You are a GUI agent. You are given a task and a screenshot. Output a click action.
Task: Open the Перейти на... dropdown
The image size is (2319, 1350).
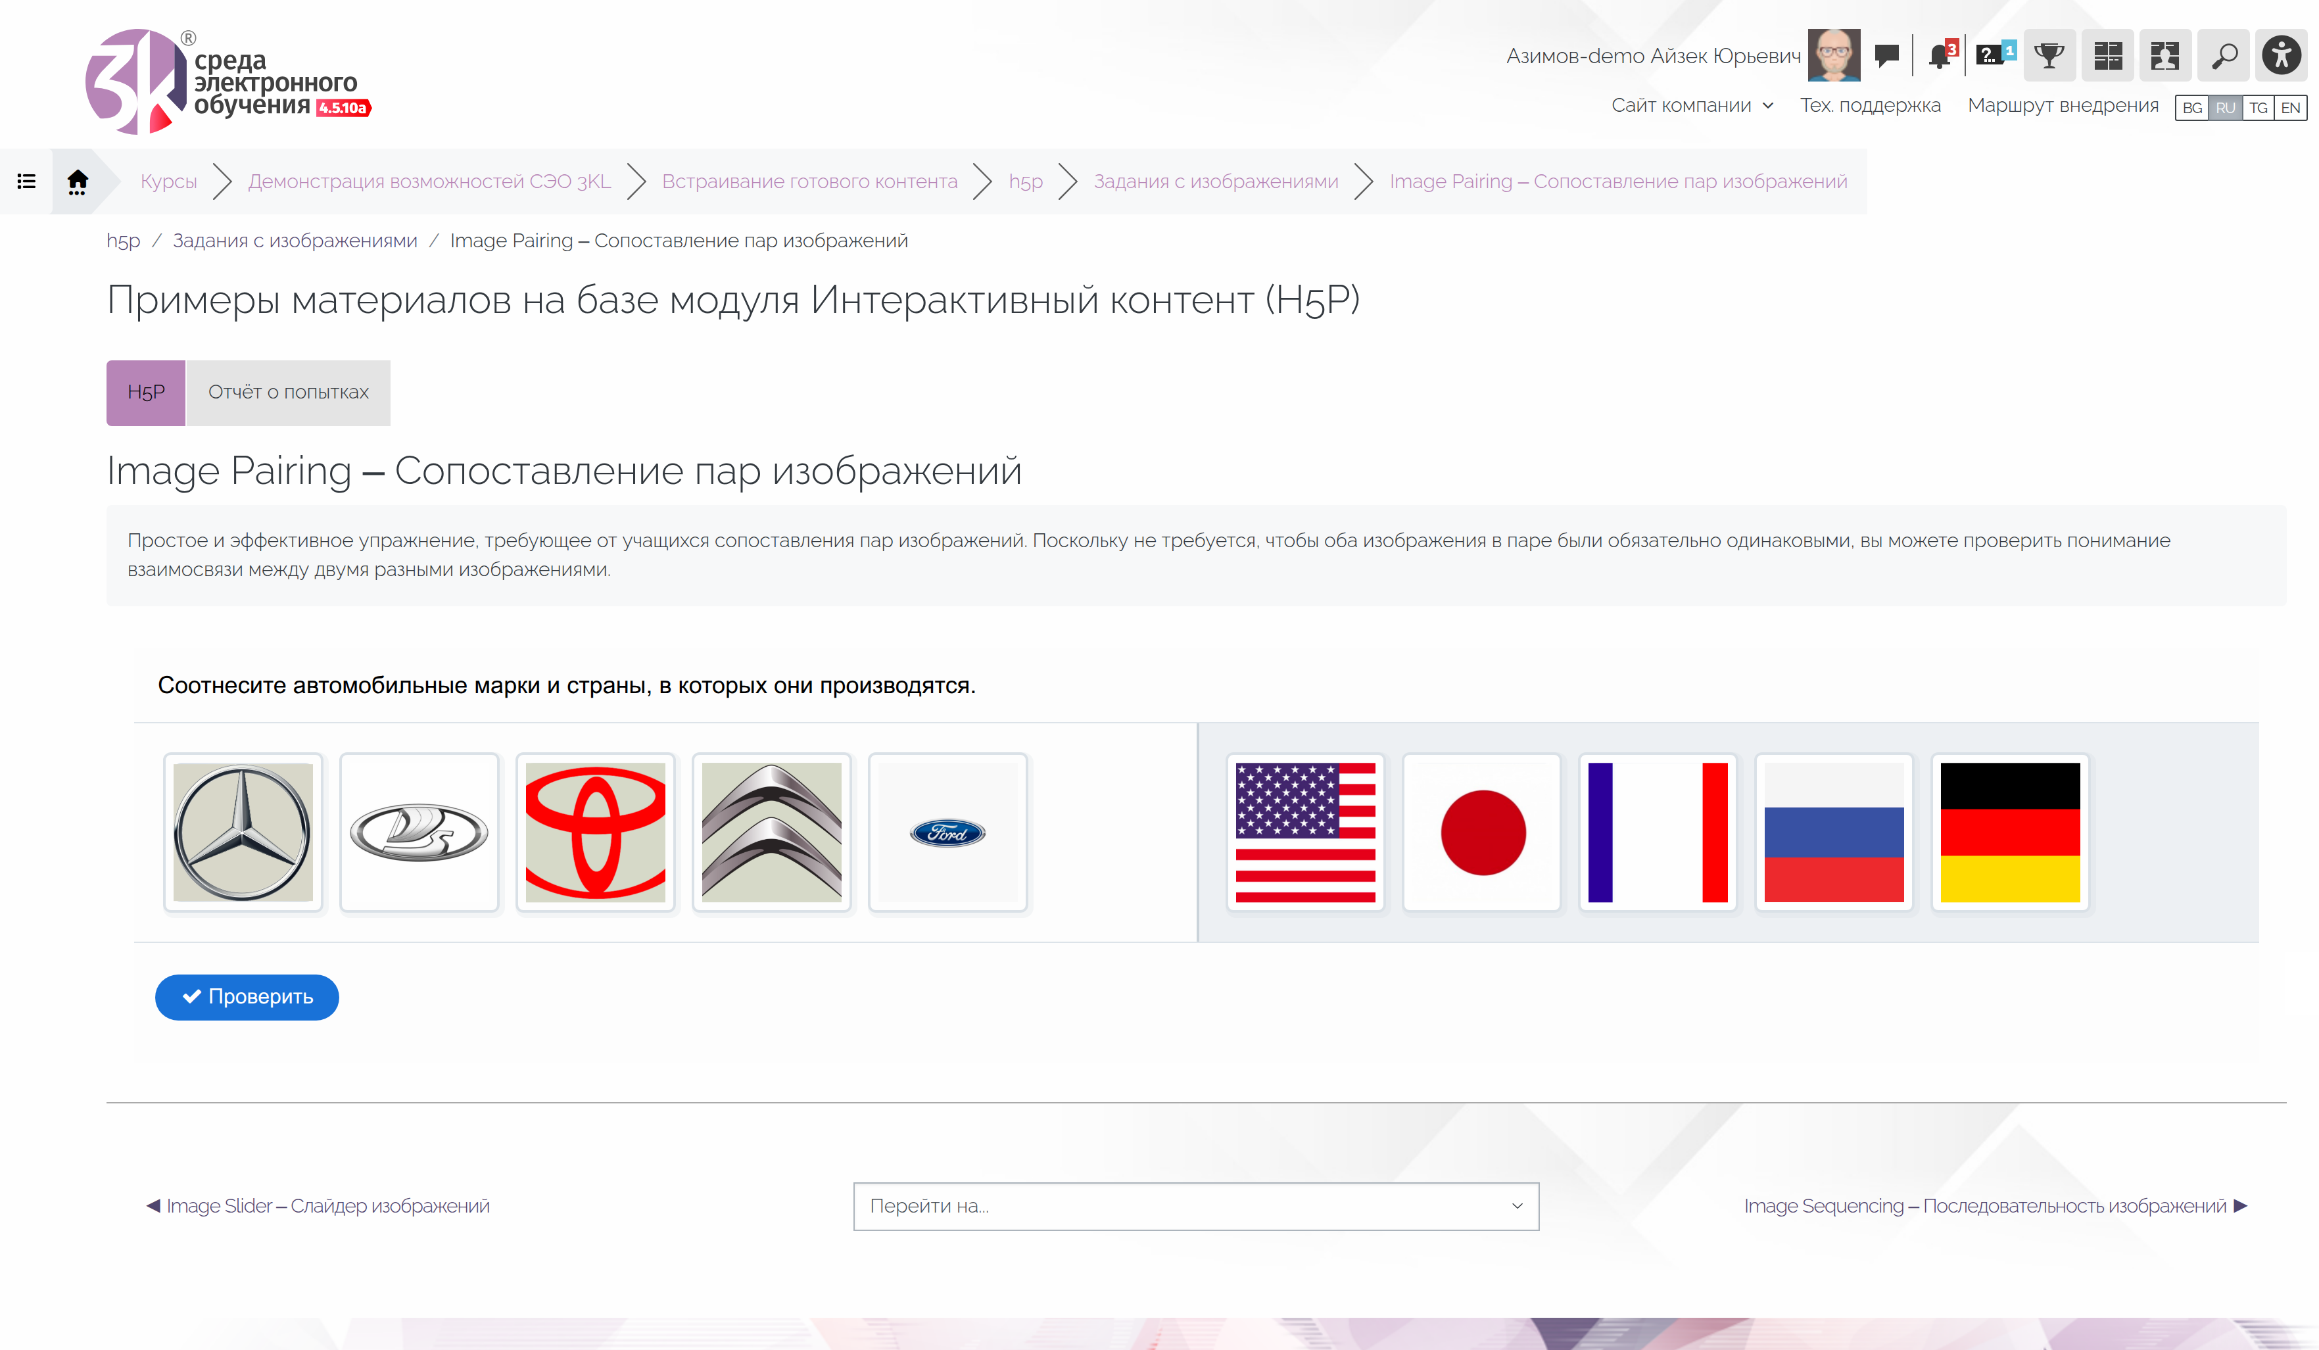[x=1195, y=1205]
